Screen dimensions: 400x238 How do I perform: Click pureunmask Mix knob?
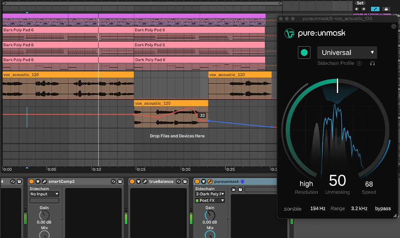point(210,235)
